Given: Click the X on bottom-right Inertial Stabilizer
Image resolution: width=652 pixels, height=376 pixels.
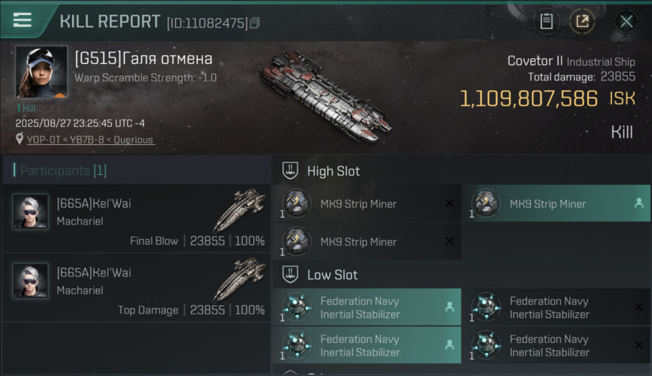Looking at the screenshot, I should pyautogui.click(x=638, y=345).
